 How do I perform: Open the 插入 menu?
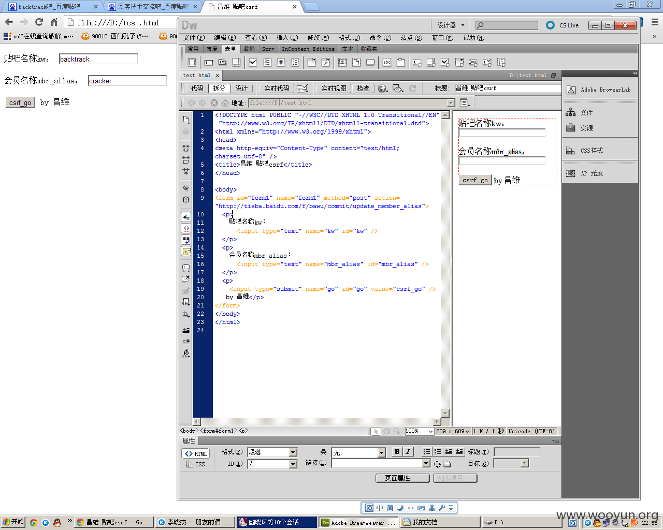pos(287,38)
